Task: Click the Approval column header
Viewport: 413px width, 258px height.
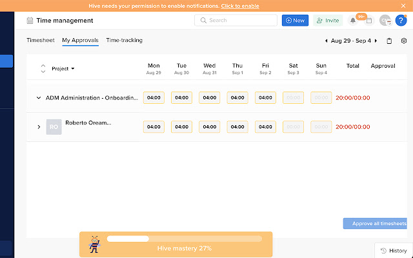Action: (383, 66)
